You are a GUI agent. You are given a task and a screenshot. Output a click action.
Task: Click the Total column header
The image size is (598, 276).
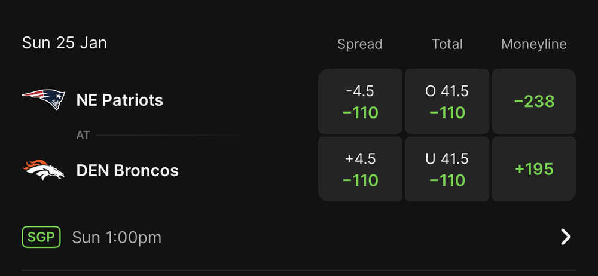[x=447, y=44]
